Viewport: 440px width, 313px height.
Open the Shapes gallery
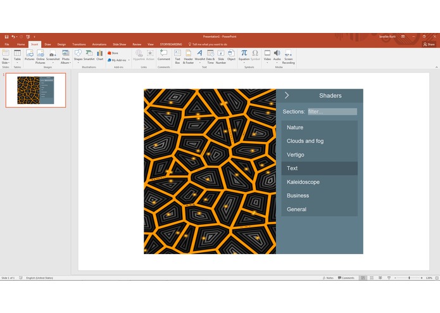click(78, 56)
